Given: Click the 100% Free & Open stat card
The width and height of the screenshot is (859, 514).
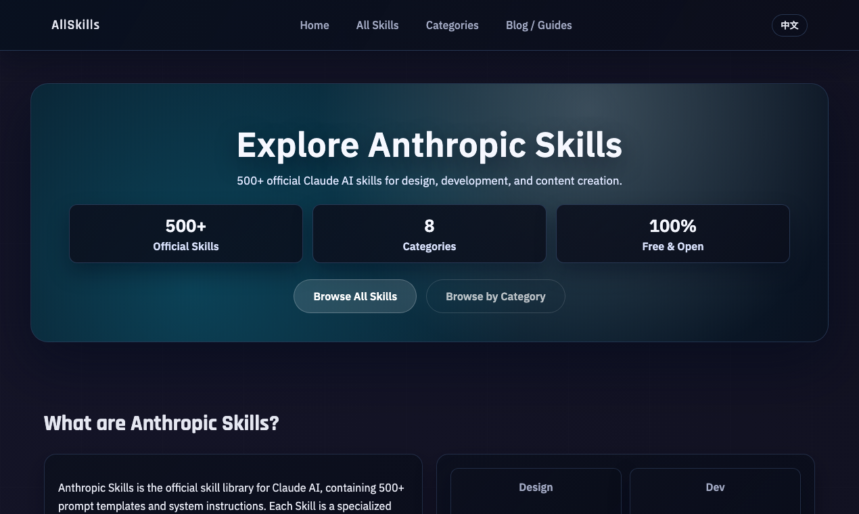Looking at the screenshot, I should (x=672, y=233).
